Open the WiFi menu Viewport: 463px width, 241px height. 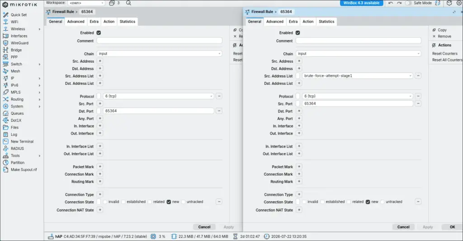(14, 22)
